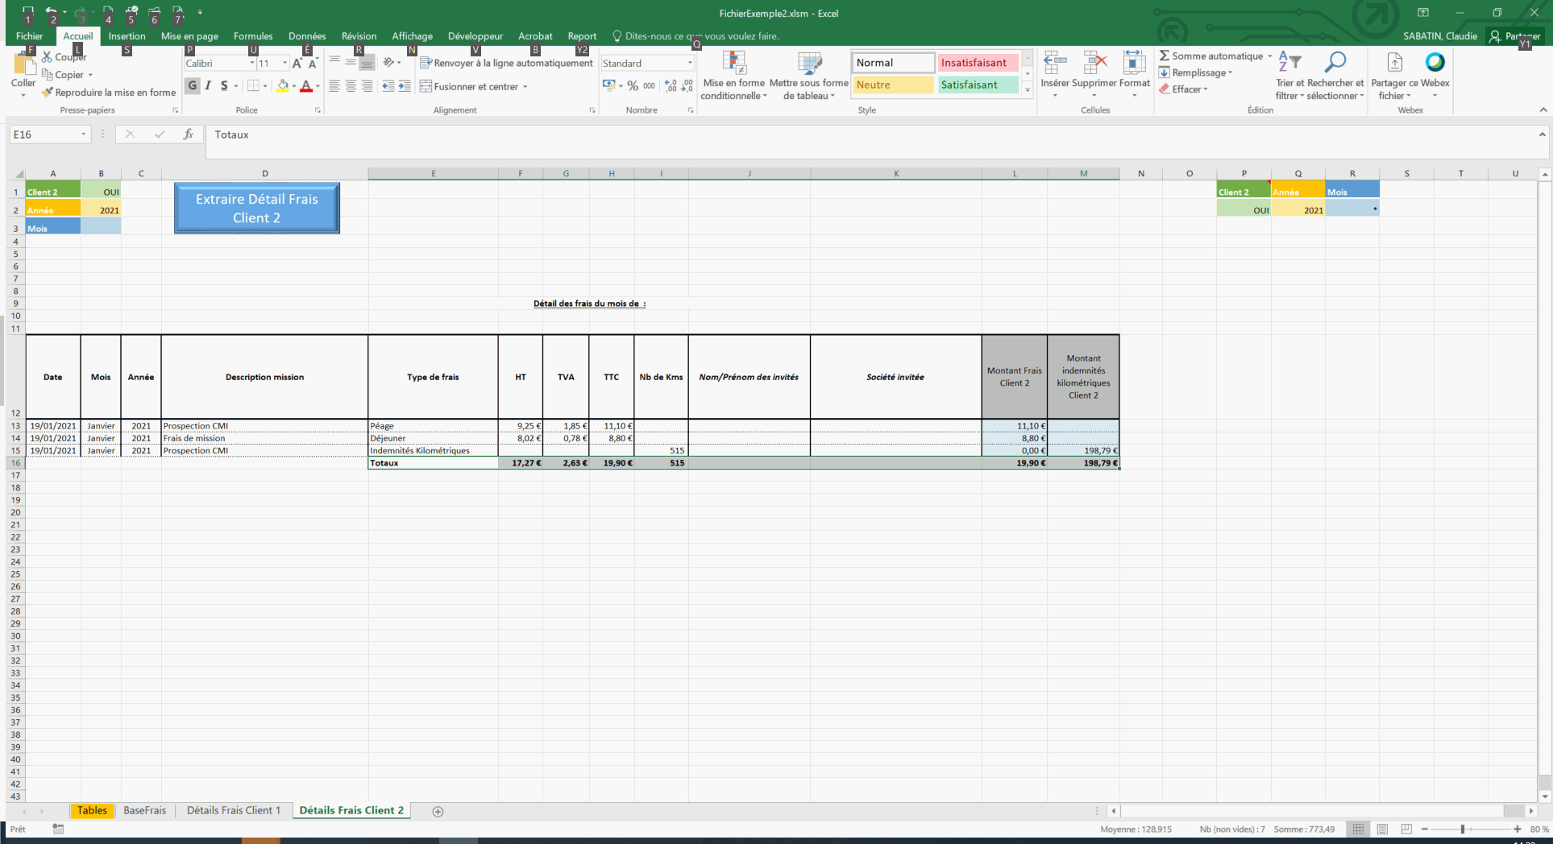Viewport: 1553px width, 844px height.
Task: Apply the Insatisfaisant cell style
Action: tap(977, 63)
